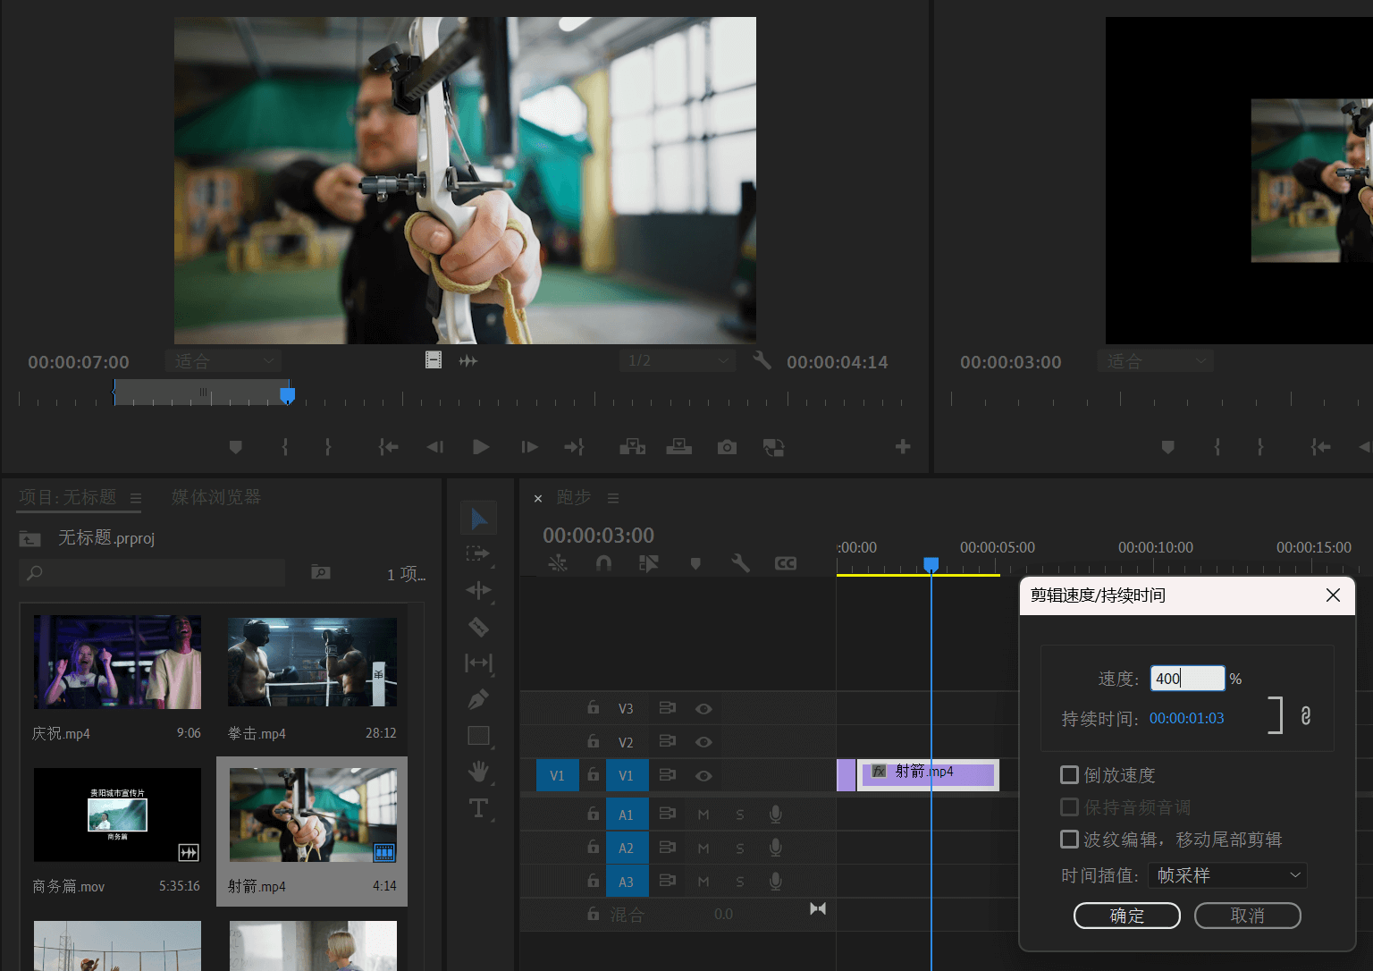Mute audio track A1
This screenshot has width=1373, height=971.
coord(703,815)
